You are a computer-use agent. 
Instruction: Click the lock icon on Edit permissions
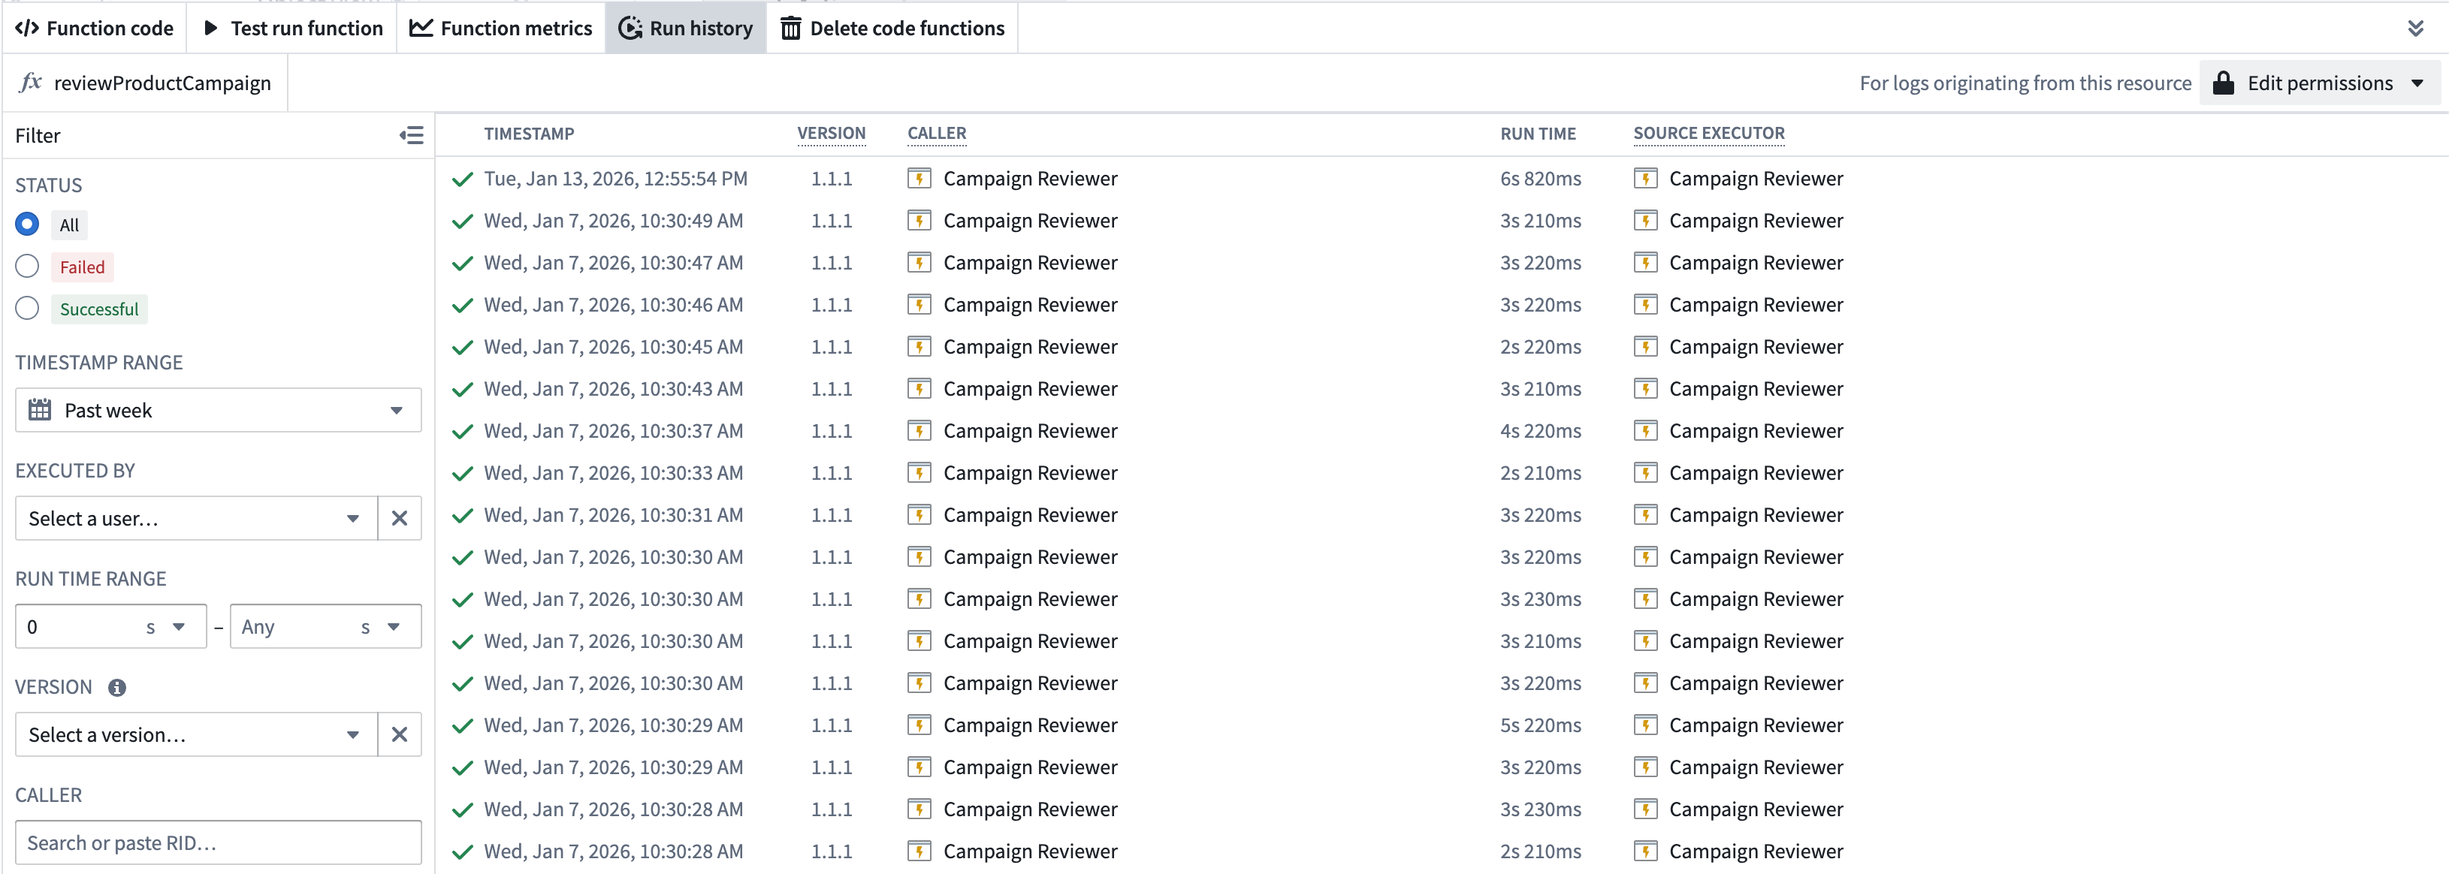2223,83
